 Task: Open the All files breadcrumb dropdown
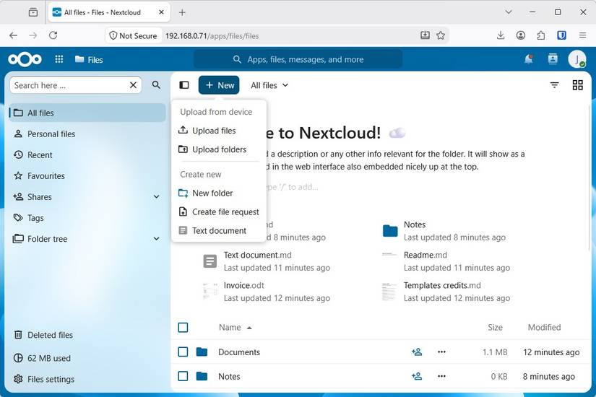click(269, 85)
